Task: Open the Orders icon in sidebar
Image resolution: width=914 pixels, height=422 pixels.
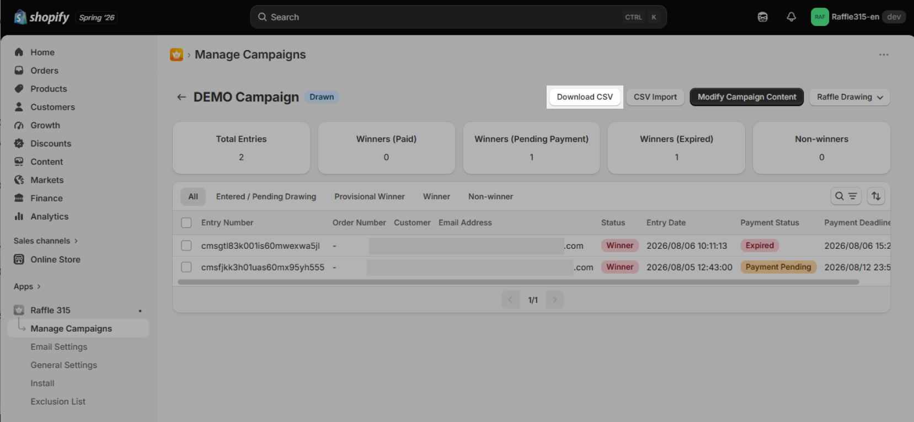Action: tap(19, 71)
